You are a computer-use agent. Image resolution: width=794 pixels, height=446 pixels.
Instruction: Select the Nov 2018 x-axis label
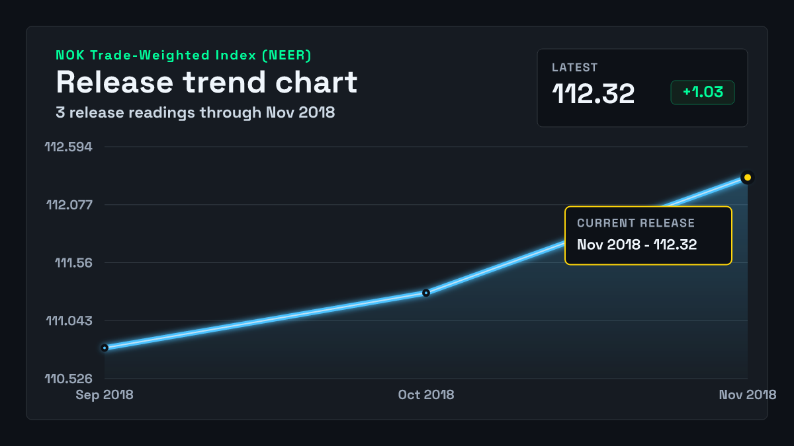tap(748, 394)
